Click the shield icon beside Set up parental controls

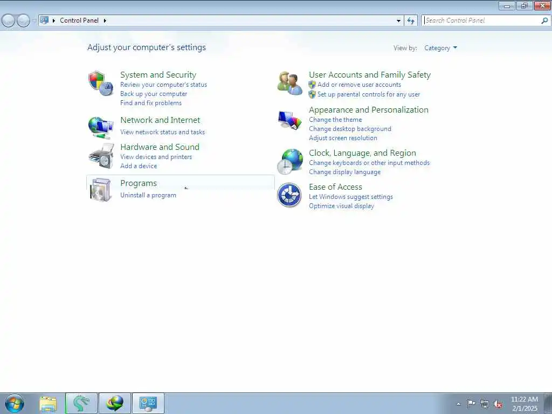coord(312,94)
